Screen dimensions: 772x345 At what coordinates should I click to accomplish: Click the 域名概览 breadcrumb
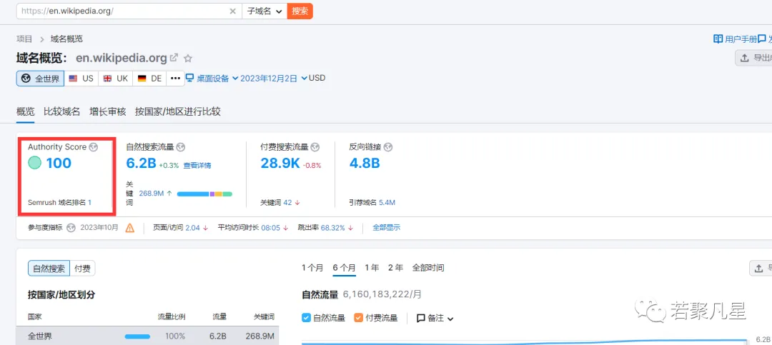(x=66, y=39)
